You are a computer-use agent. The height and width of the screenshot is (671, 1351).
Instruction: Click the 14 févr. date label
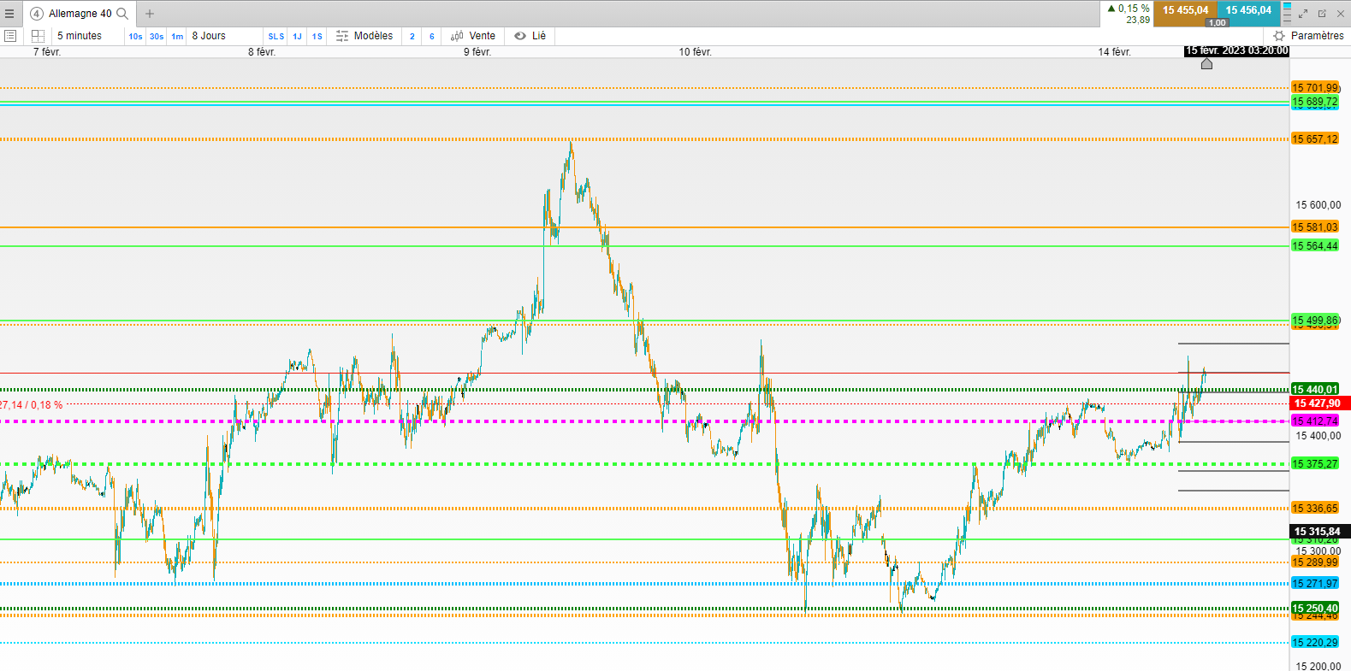tap(1115, 52)
